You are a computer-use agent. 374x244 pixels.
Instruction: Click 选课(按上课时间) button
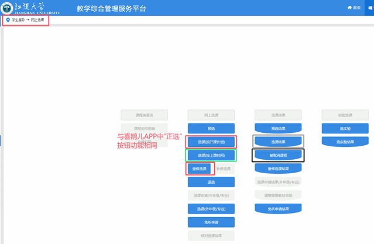(211, 155)
